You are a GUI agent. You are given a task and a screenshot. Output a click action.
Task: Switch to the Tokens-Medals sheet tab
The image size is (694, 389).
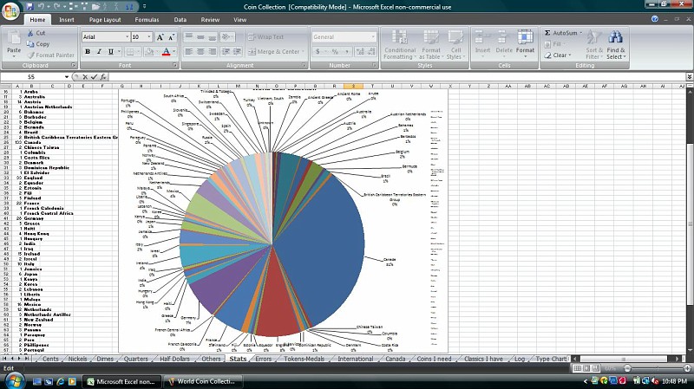click(304, 358)
